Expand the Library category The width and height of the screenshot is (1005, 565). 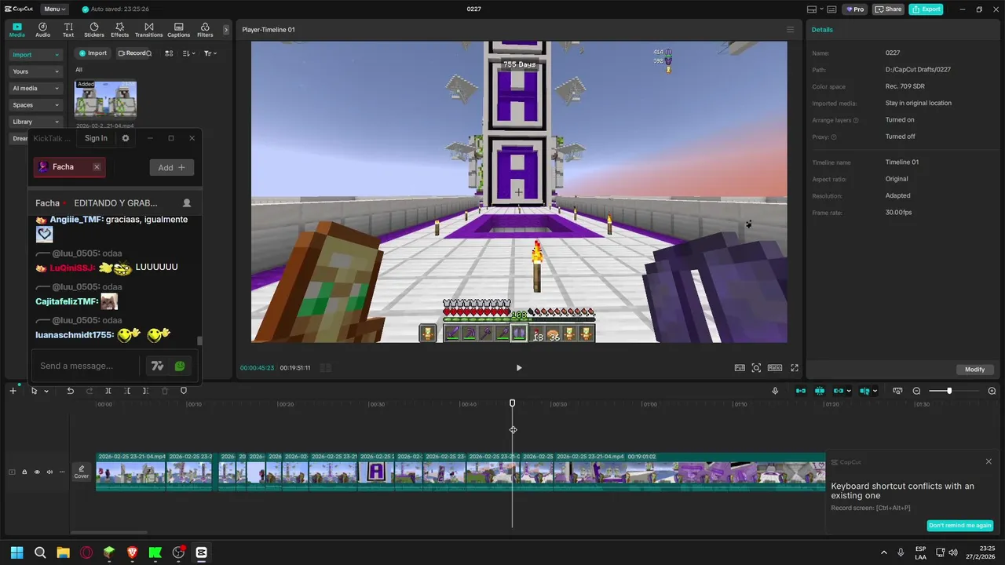(x=35, y=122)
